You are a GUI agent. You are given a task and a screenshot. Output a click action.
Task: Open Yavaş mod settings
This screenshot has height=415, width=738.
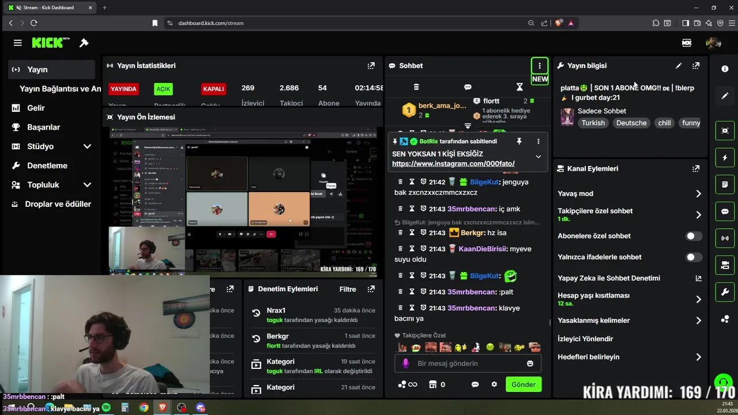pos(630,194)
